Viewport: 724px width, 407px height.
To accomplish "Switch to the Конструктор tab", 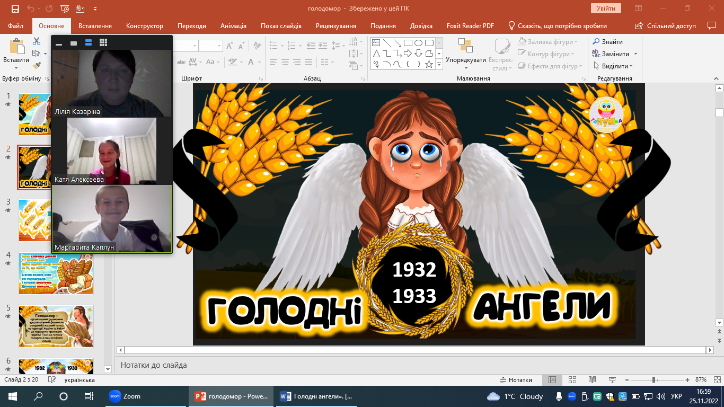I will [145, 26].
